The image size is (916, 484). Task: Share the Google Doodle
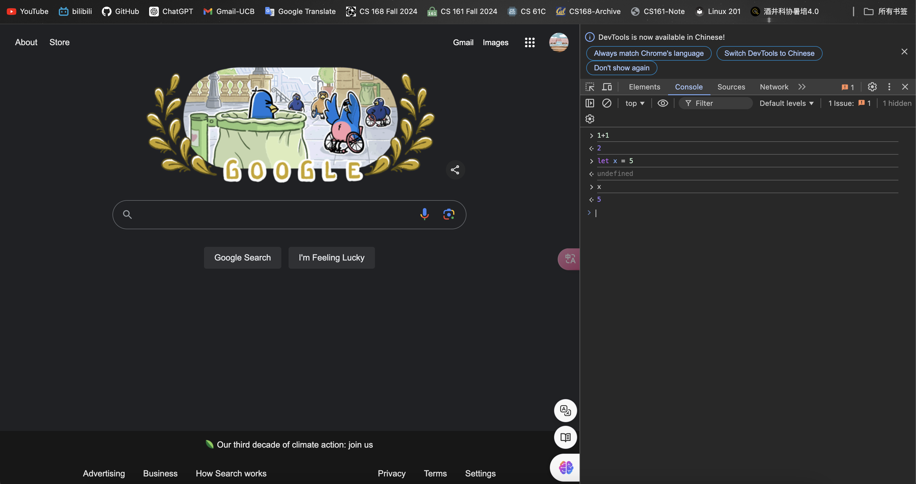pos(455,170)
